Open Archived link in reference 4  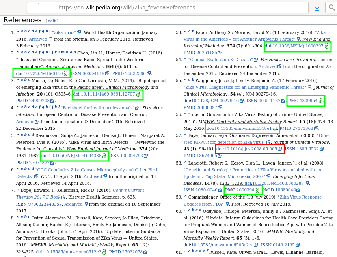click(x=25, y=122)
